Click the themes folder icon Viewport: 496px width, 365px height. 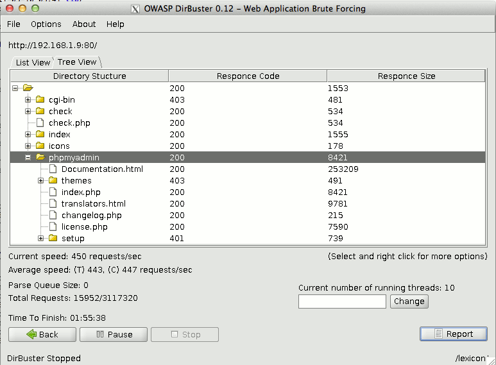[53, 181]
